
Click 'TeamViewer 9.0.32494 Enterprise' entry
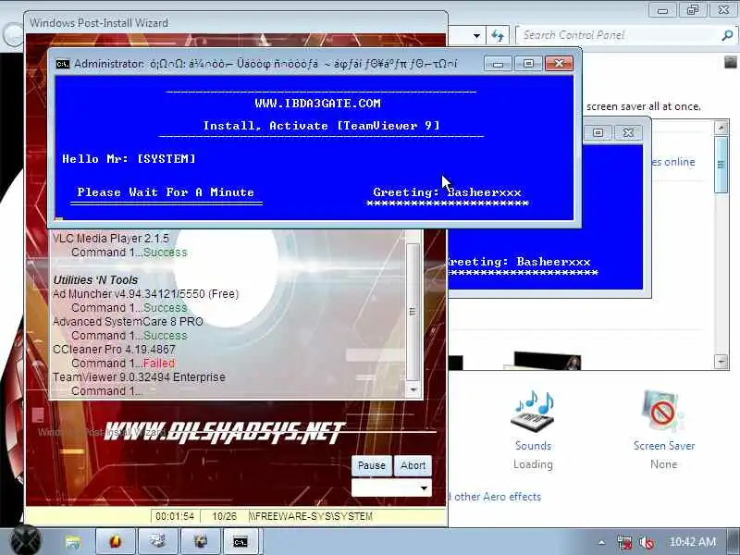(139, 377)
